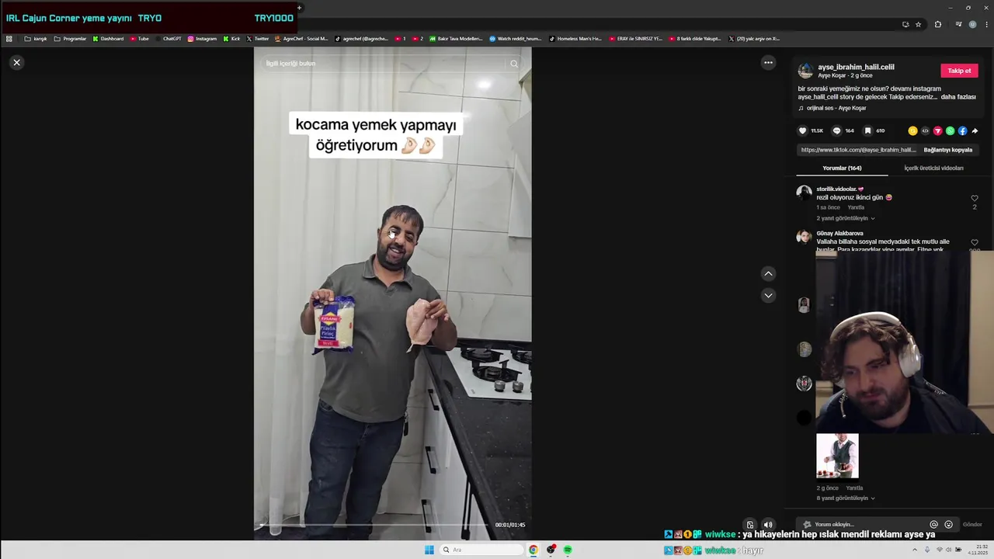
Task: Go to the previous video with up arrow
Action: point(768,273)
